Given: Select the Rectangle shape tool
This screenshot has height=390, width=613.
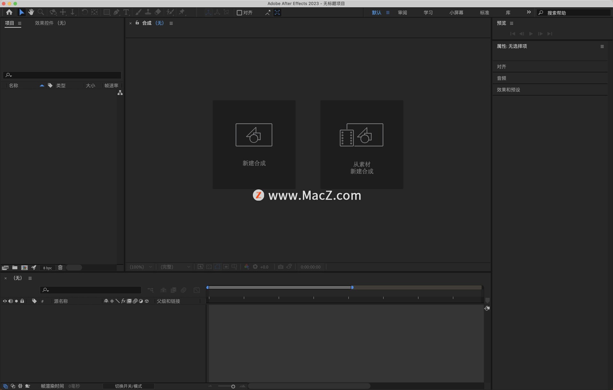Looking at the screenshot, I should point(107,12).
